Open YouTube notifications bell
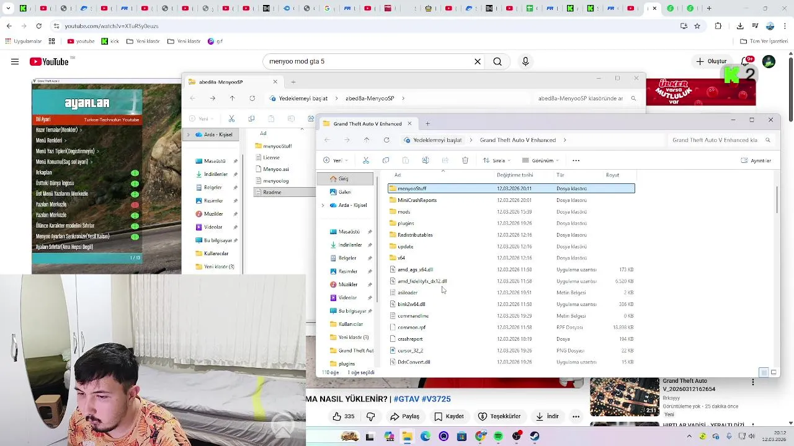The image size is (794, 446). tap(747, 61)
